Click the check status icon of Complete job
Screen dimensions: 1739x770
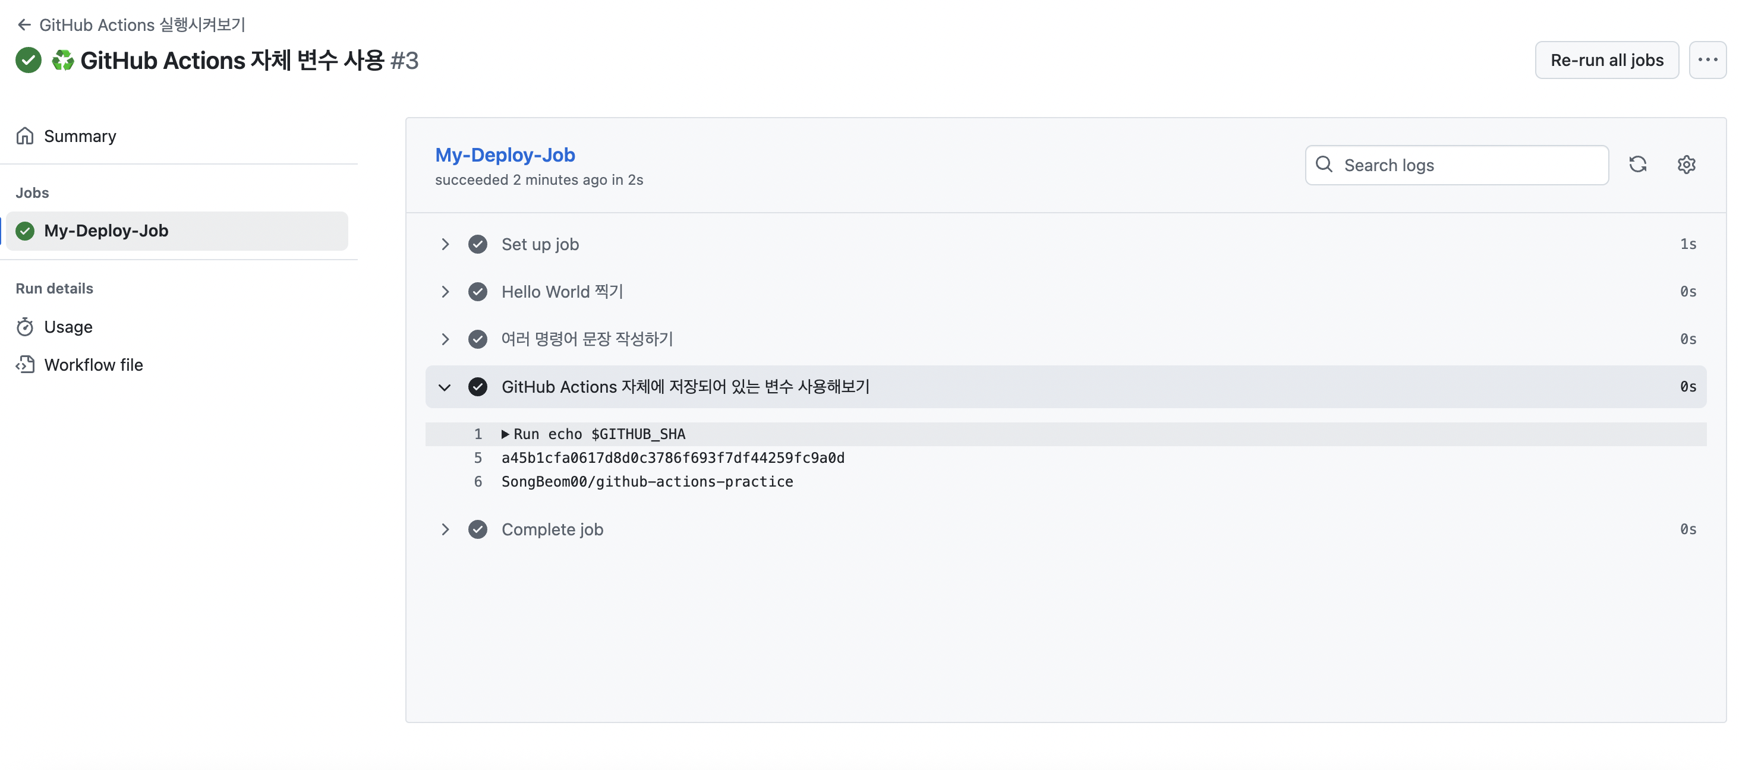pyautogui.click(x=477, y=530)
